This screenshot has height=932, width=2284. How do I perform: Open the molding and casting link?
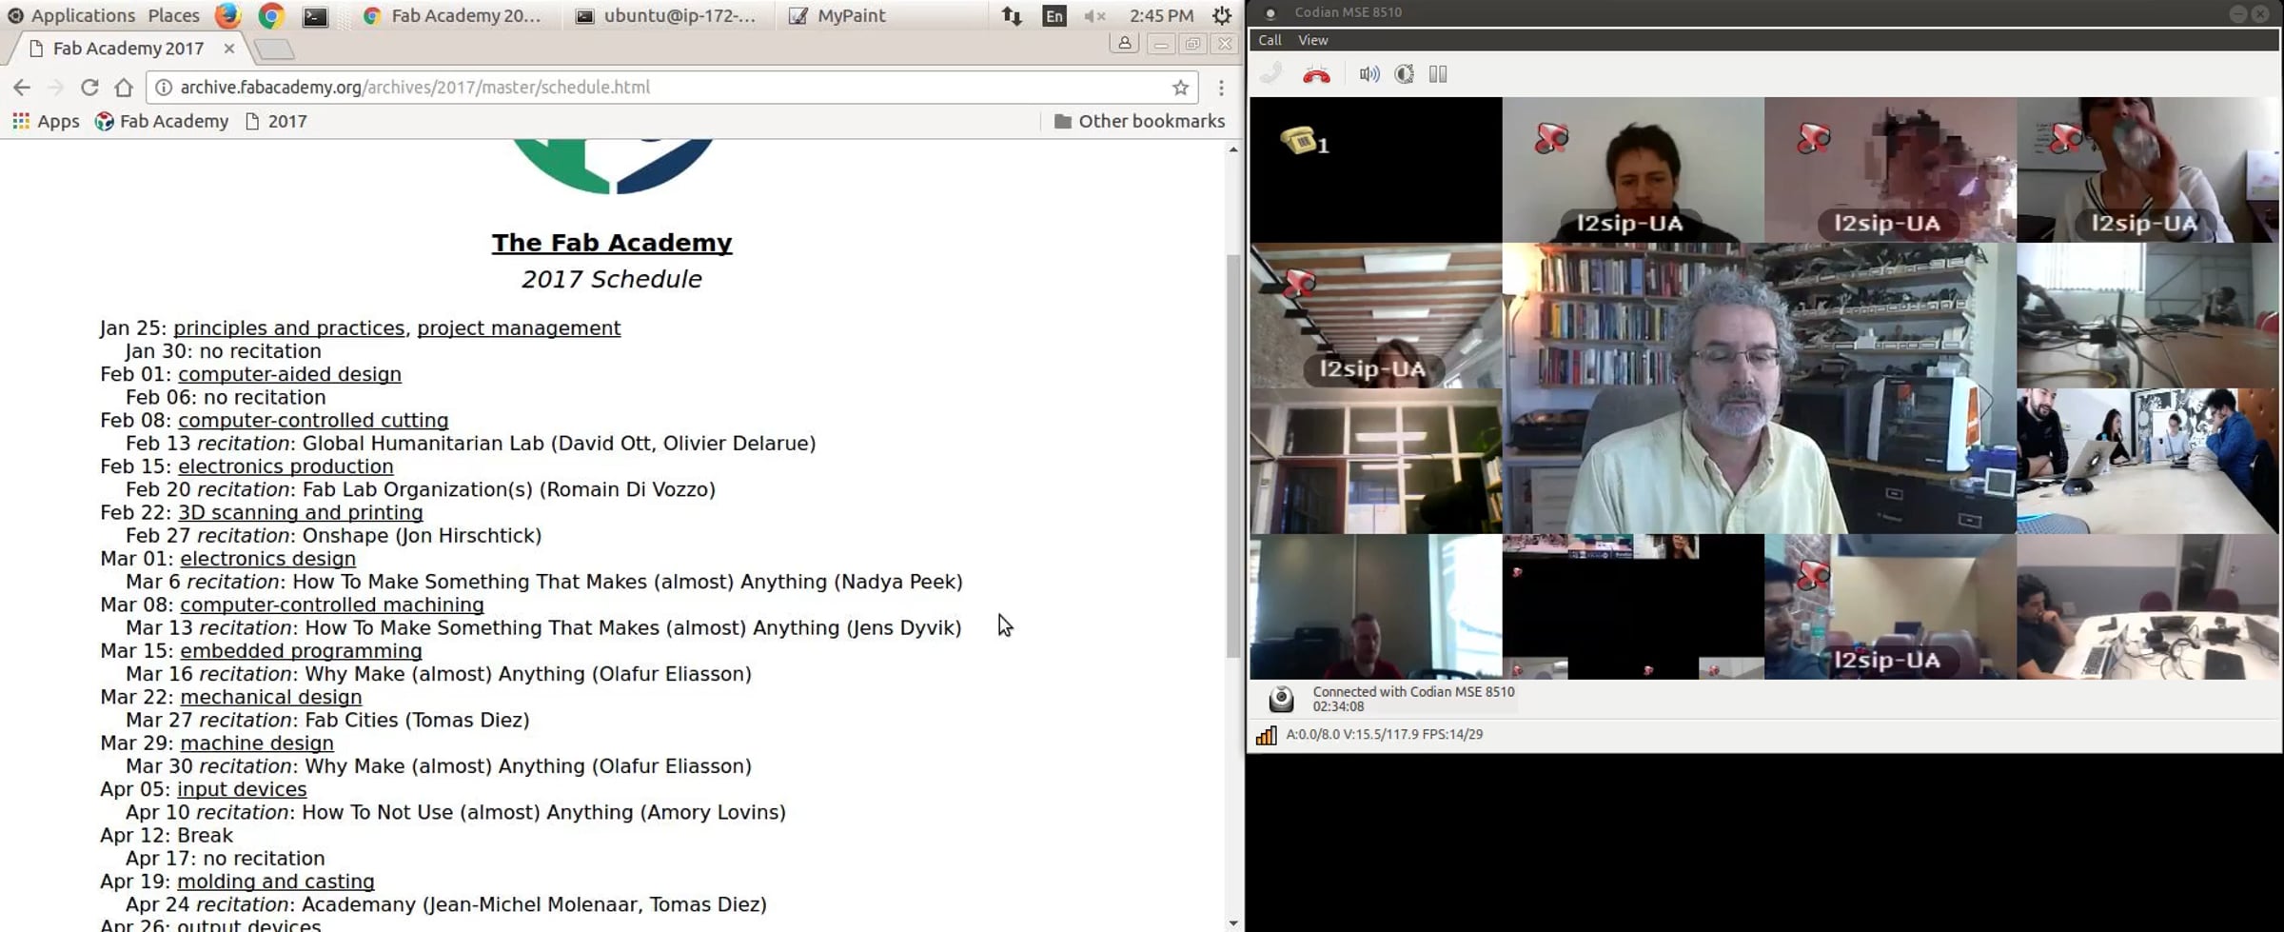click(x=276, y=882)
